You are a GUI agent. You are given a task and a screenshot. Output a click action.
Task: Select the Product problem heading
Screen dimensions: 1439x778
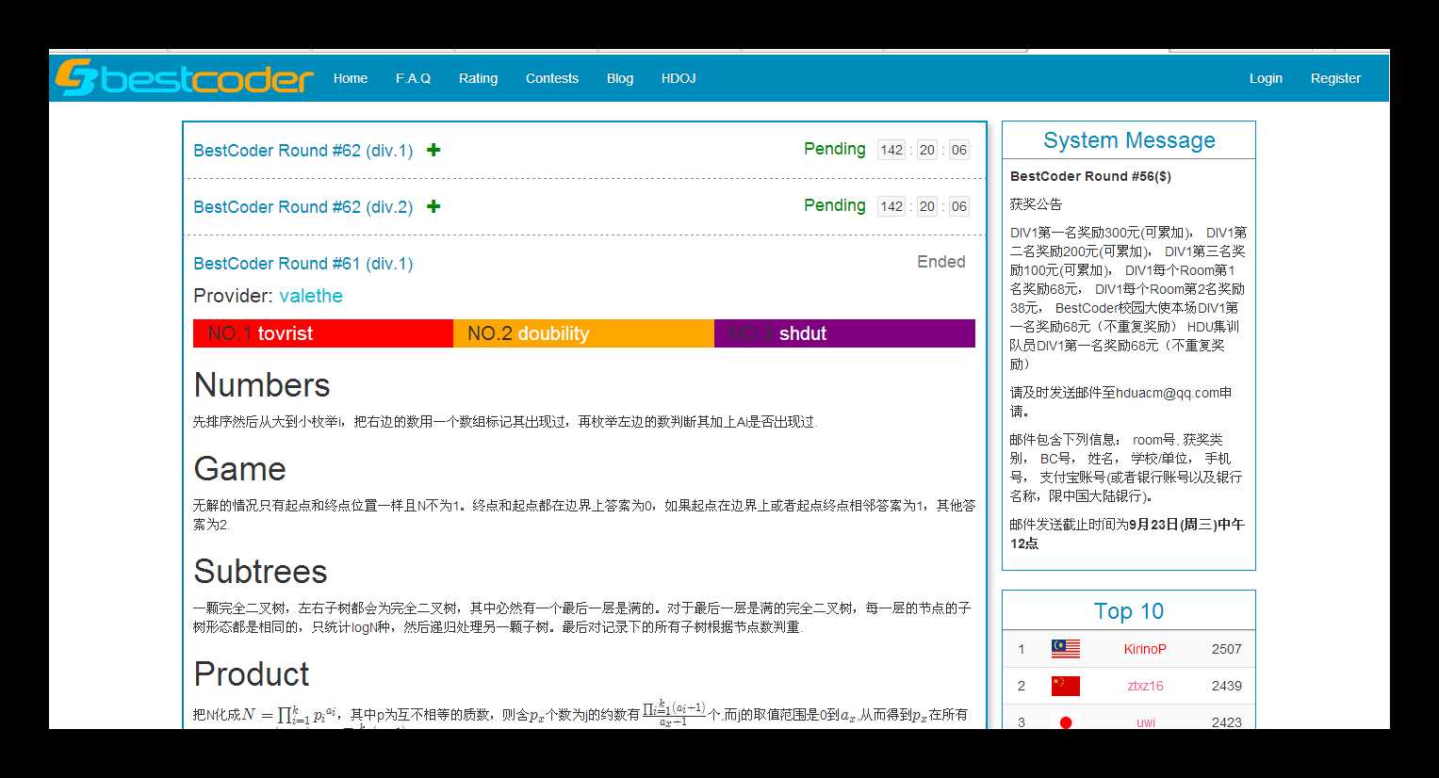[252, 674]
